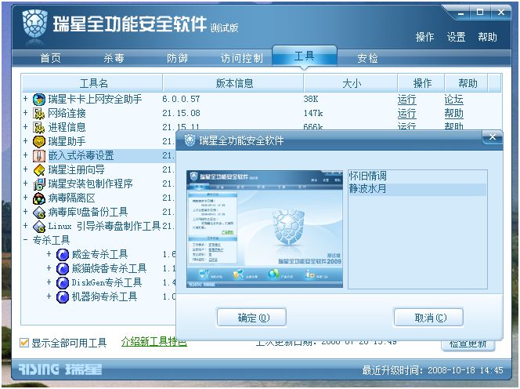Screen dimensions: 520x389
Task: Switch to the 首页 tab
Action: [51, 59]
